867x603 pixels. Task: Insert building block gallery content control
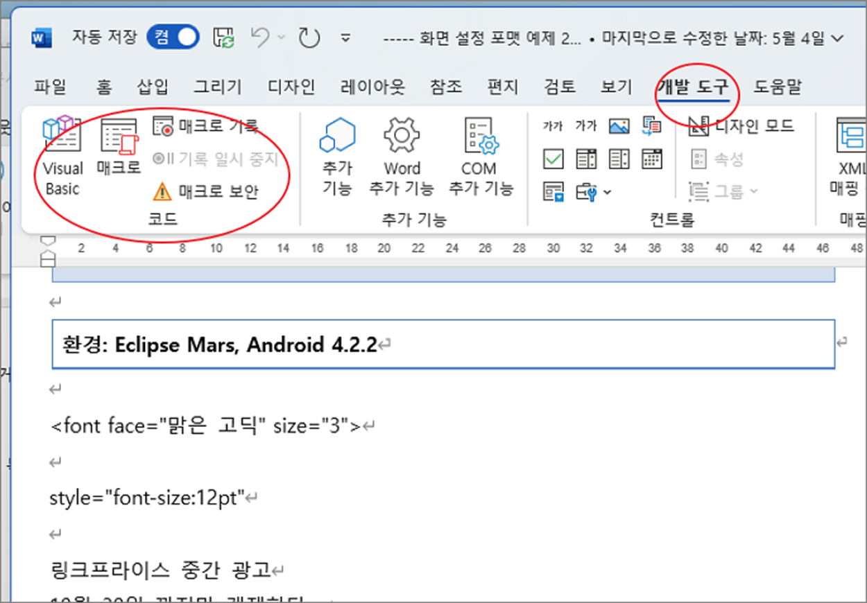[652, 126]
